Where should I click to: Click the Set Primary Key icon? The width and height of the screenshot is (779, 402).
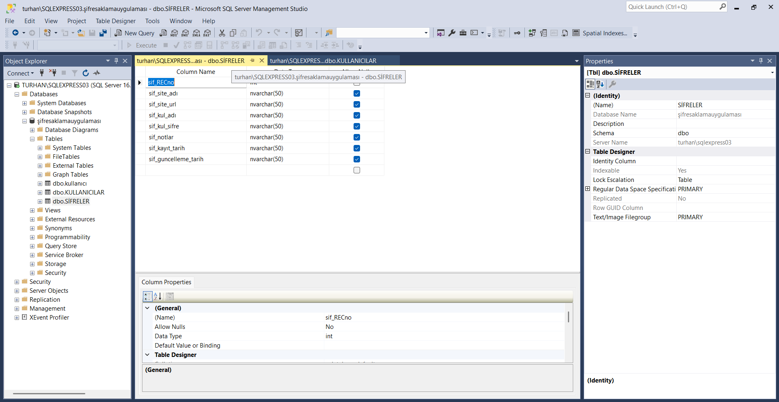(517, 33)
